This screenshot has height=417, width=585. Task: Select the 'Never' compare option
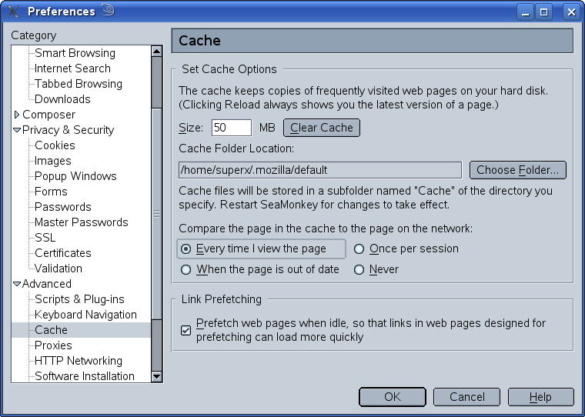(x=359, y=269)
